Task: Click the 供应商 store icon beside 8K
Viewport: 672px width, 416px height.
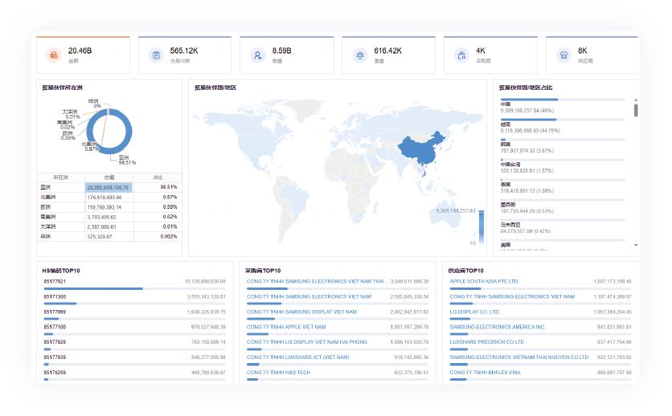Action: (563, 55)
